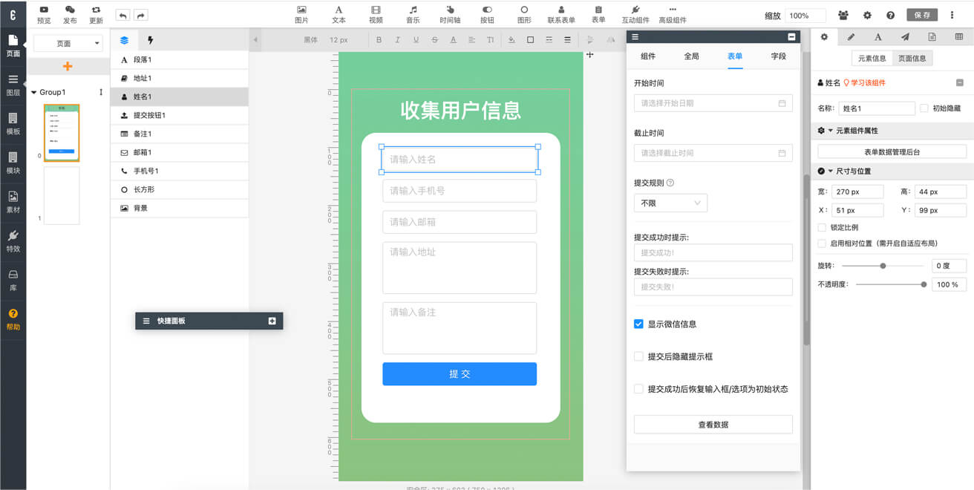Open the 模板 templates sidebar section

pos(13,124)
